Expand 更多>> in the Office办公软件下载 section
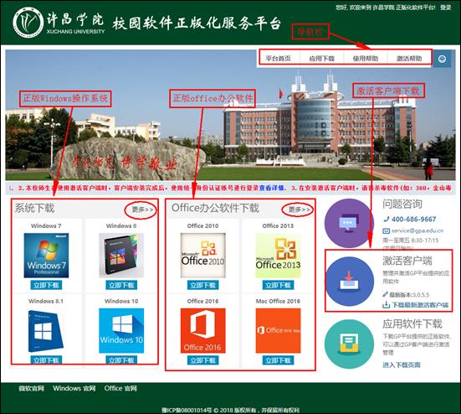 point(300,210)
